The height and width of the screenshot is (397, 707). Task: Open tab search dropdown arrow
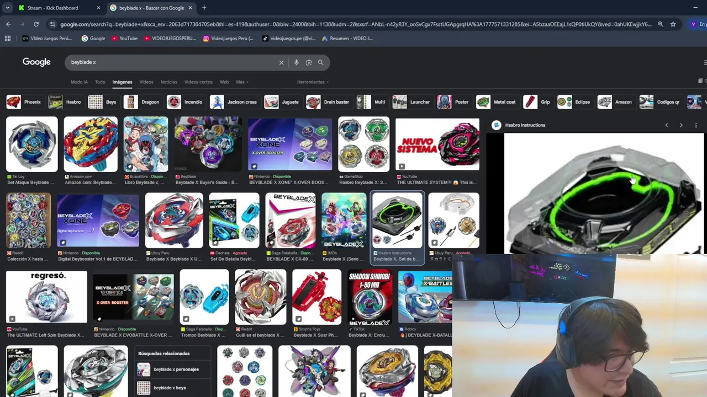7,8
